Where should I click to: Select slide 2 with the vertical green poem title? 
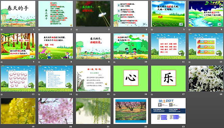coord(56,14)
